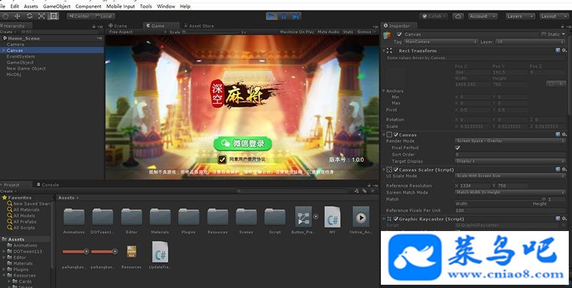Click the Play button
The width and height of the screenshot is (572, 288).
tap(271, 16)
